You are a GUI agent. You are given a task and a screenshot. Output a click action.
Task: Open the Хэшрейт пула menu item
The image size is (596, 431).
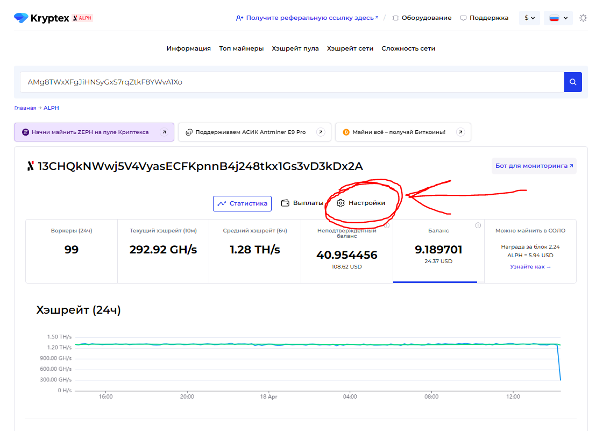(x=295, y=48)
